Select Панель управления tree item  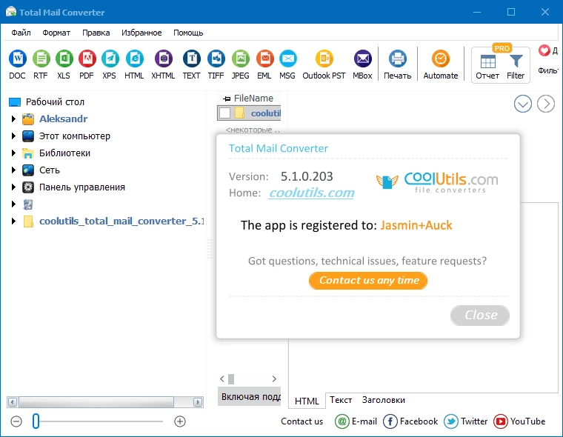[x=82, y=187]
